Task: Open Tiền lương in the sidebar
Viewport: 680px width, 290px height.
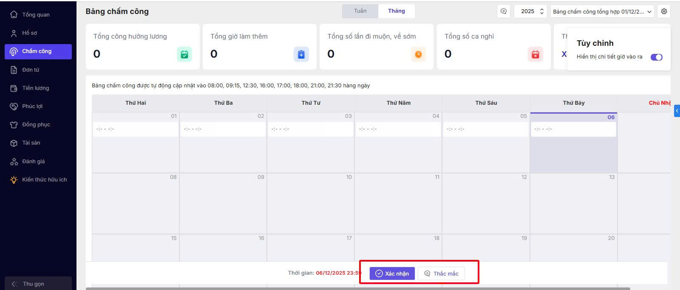Action: [x=36, y=88]
